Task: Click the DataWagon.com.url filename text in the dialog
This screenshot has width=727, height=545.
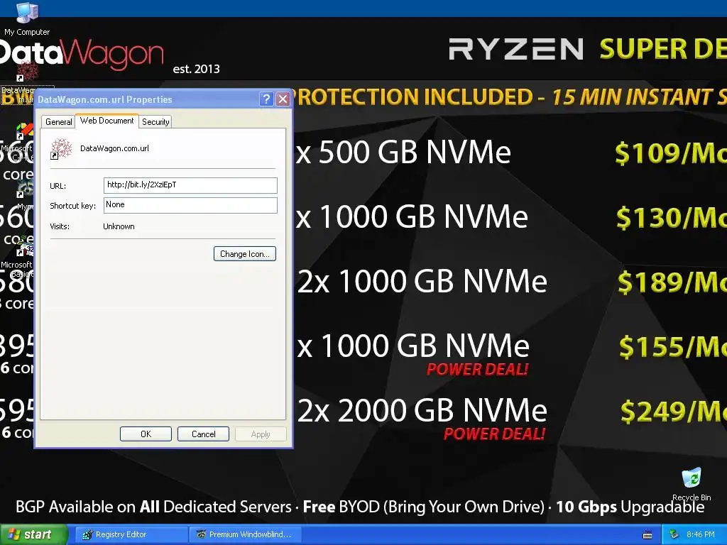Action: click(x=114, y=148)
